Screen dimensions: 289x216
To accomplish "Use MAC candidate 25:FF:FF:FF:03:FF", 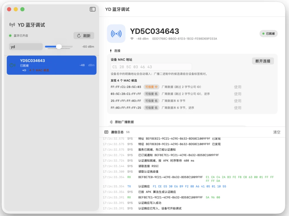I will [238, 101].
